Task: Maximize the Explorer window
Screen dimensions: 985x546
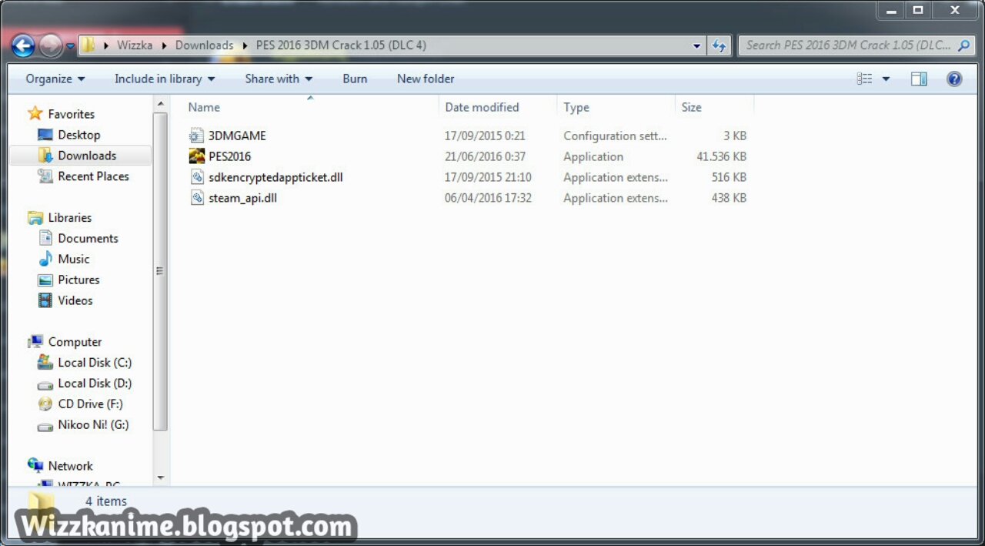Action: pos(918,10)
